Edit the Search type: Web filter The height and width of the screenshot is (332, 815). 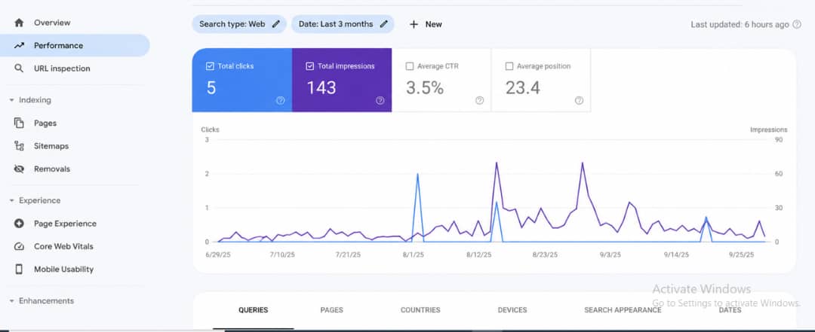coord(239,24)
